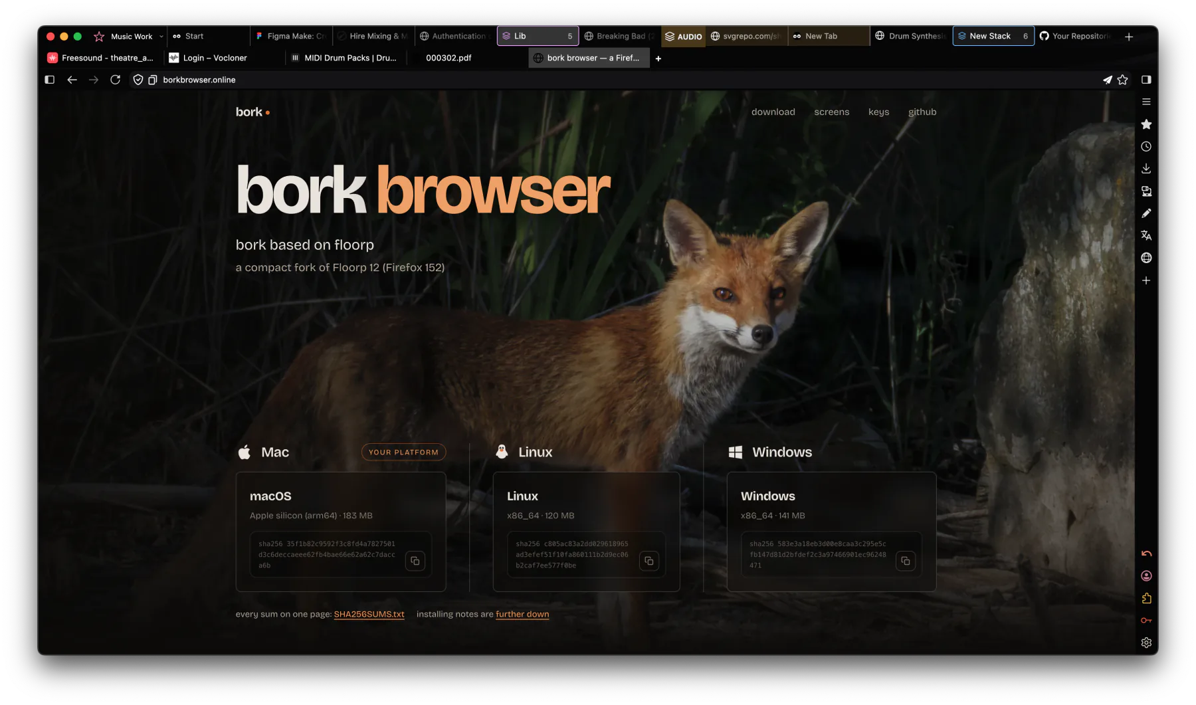Switch to the Breaking Bad tab

[620, 36]
